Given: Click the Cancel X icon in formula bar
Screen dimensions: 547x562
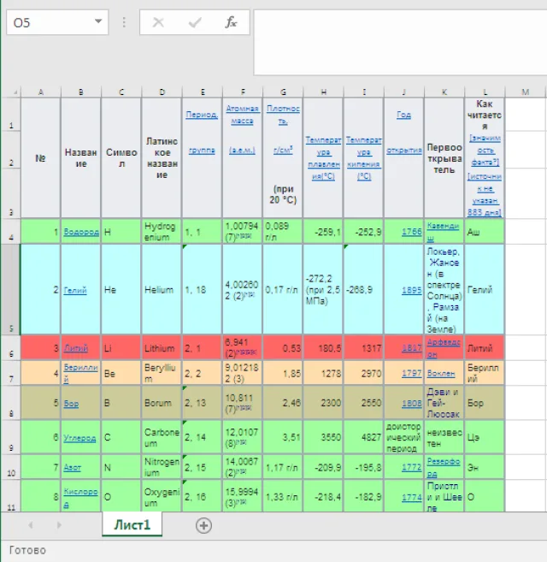Looking at the screenshot, I should 158,22.
